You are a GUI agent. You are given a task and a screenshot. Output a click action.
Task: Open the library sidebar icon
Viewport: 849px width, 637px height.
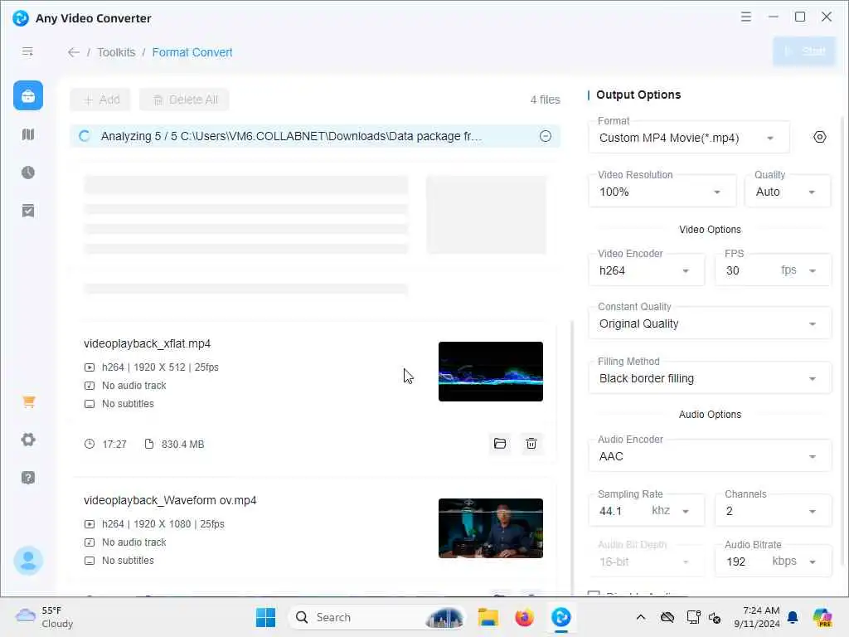pos(28,134)
